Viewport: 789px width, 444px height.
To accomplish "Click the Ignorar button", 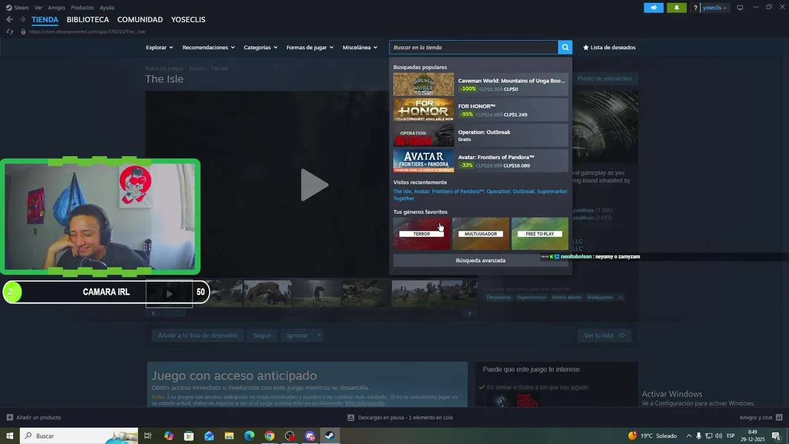I will click(297, 335).
